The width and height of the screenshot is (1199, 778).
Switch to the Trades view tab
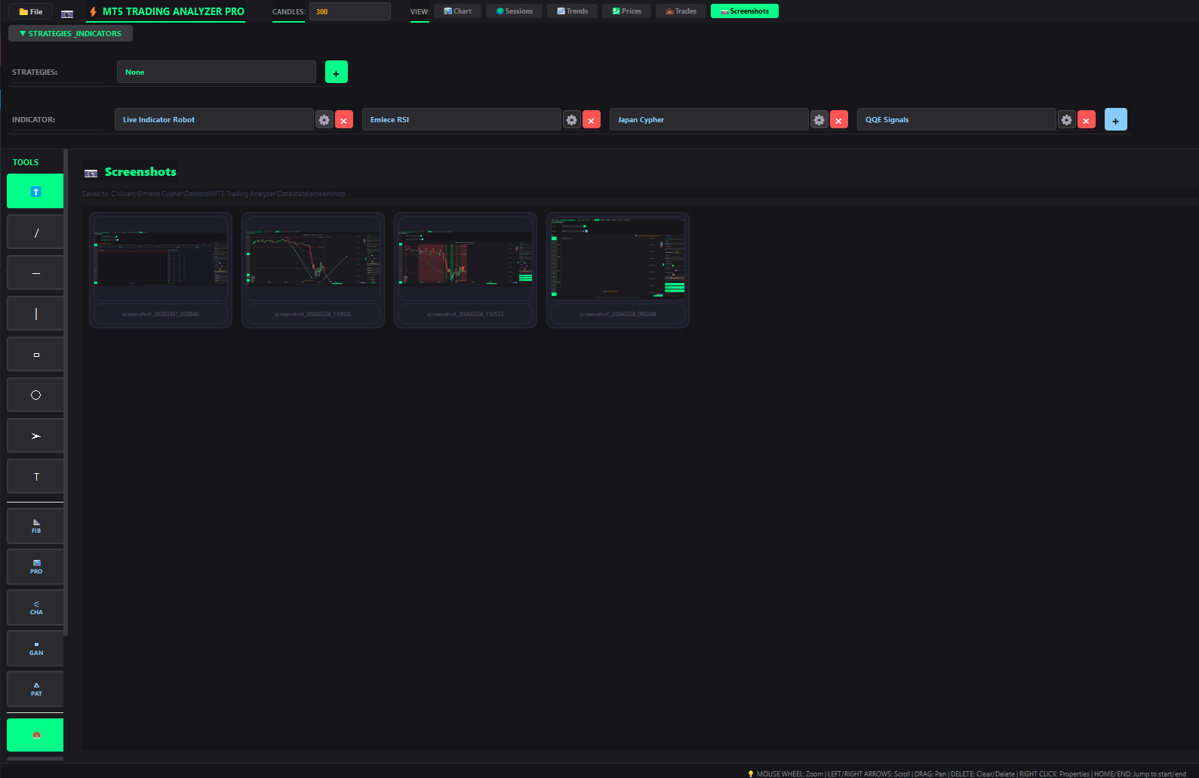(681, 11)
